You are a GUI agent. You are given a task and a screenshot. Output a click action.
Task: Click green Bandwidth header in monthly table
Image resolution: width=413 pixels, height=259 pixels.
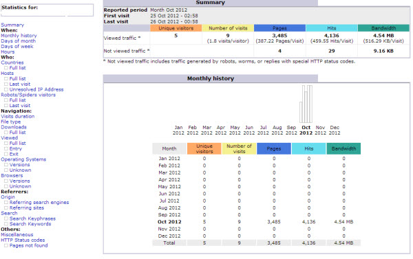(x=343, y=148)
